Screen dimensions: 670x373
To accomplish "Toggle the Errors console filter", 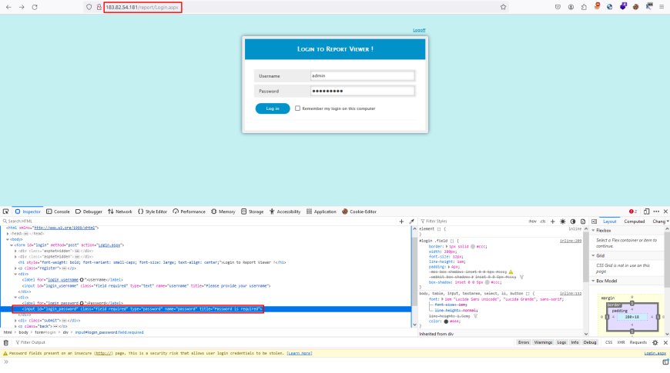I will tap(524, 342).
